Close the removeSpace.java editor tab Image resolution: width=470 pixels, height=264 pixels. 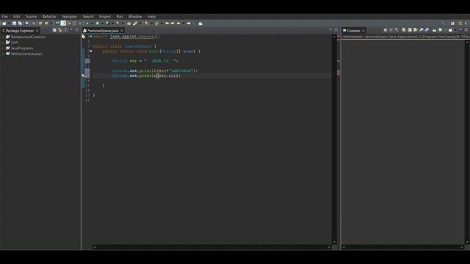point(122,31)
